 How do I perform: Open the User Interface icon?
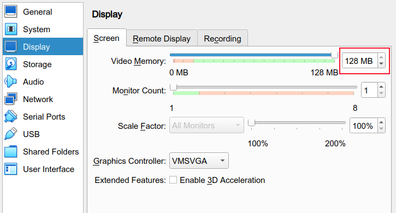pos(11,169)
